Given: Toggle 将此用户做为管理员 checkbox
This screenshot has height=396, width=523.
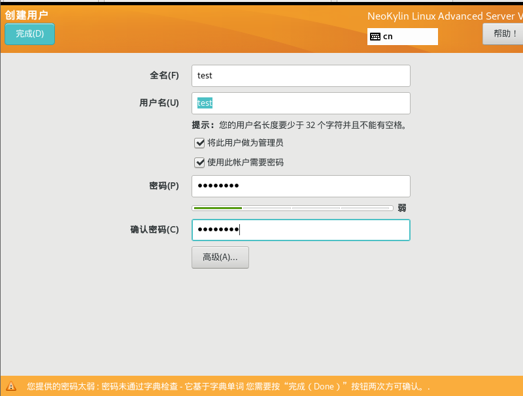Looking at the screenshot, I should point(199,143).
